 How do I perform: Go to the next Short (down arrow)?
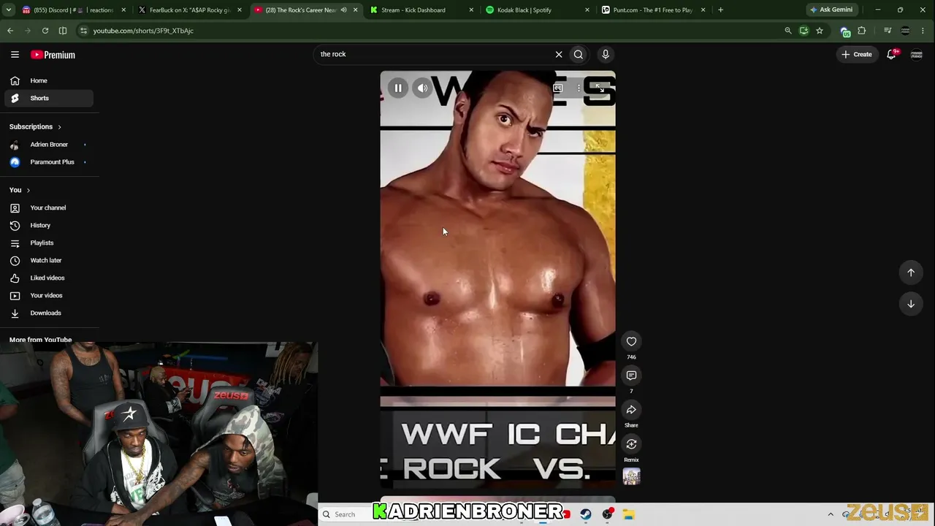(911, 304)
